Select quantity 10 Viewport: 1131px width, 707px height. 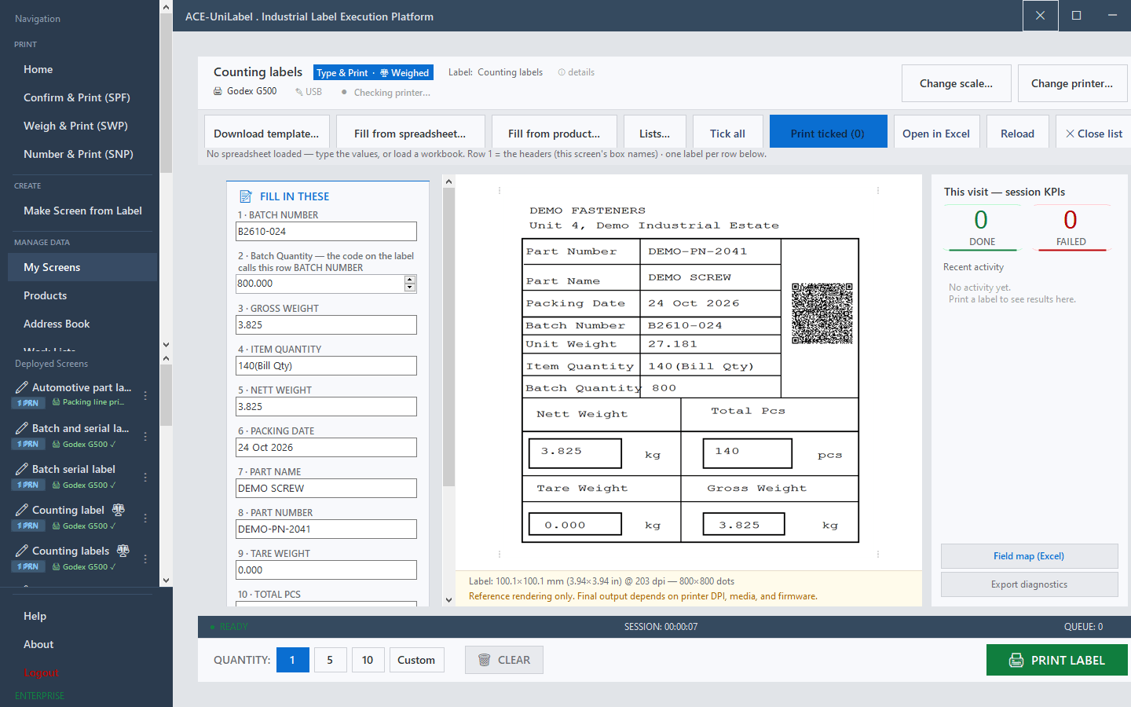coord(368,660)
